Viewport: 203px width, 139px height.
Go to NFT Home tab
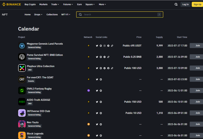coord(28,15)
